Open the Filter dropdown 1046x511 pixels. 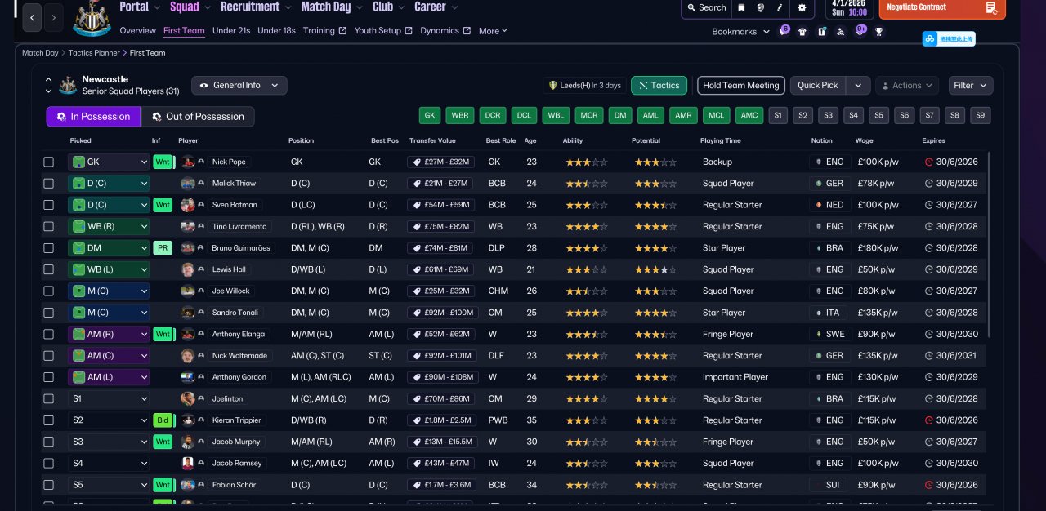[x=971, y=85]
